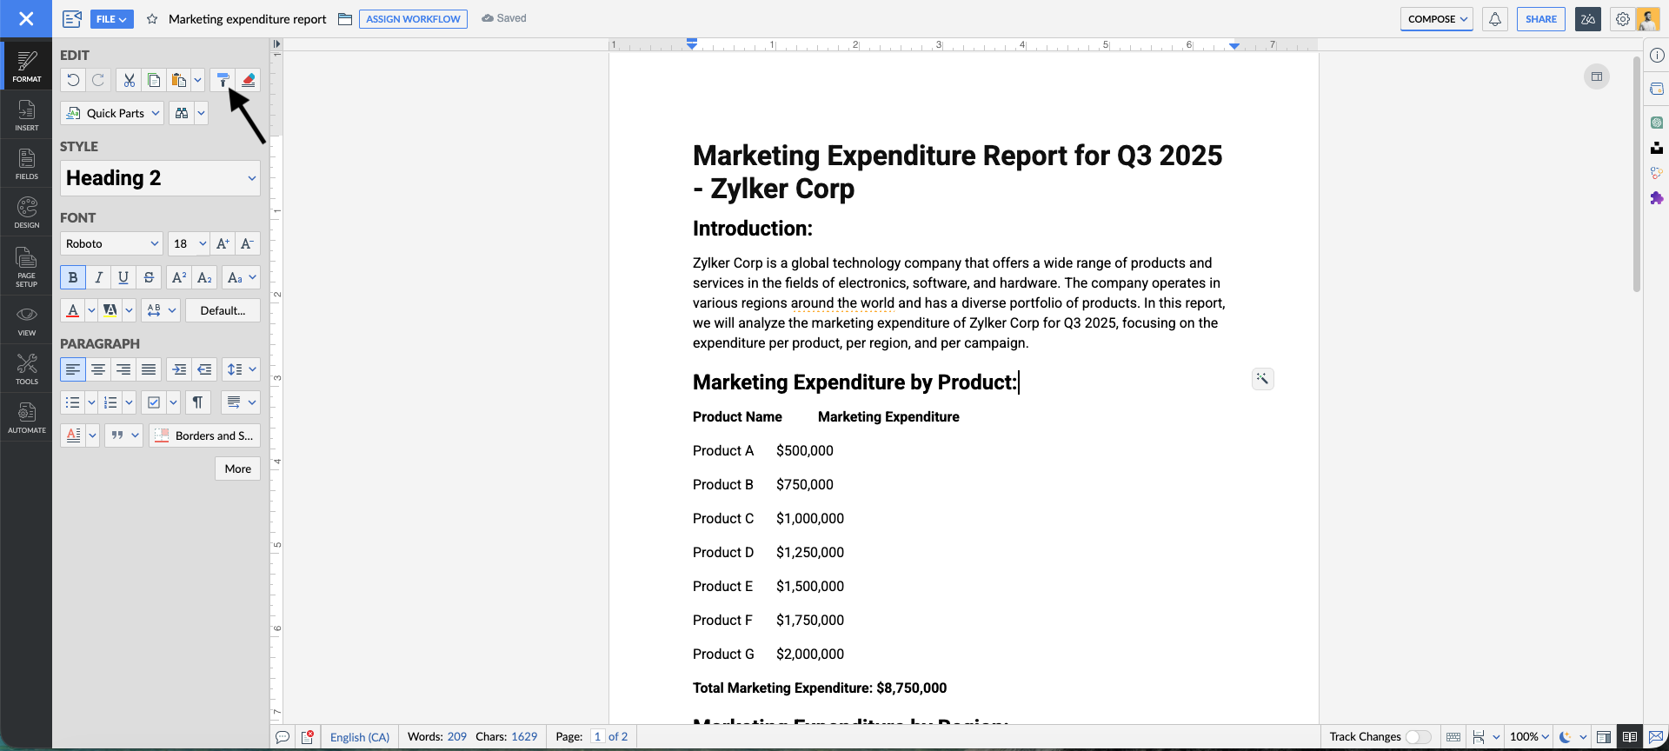Click the Strikethrough formatting icon

[x=149, y=277]
